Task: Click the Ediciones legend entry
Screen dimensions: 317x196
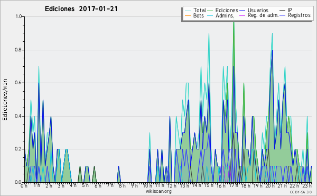Action: coord(222,10)
